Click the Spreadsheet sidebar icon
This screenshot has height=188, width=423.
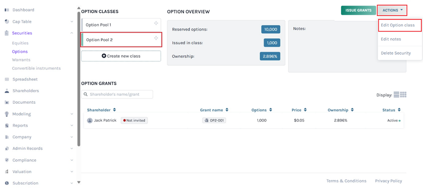coord(7,79)
